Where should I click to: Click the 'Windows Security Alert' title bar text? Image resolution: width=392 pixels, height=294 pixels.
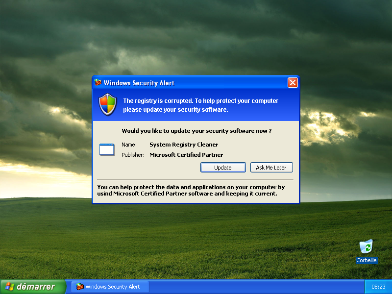click(x=139, y=83)
